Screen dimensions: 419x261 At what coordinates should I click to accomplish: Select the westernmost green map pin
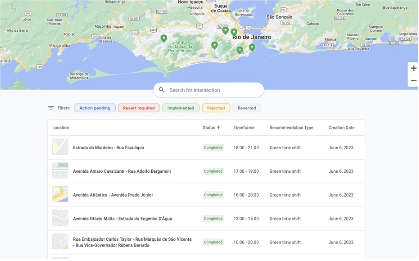tap(164, 38)
